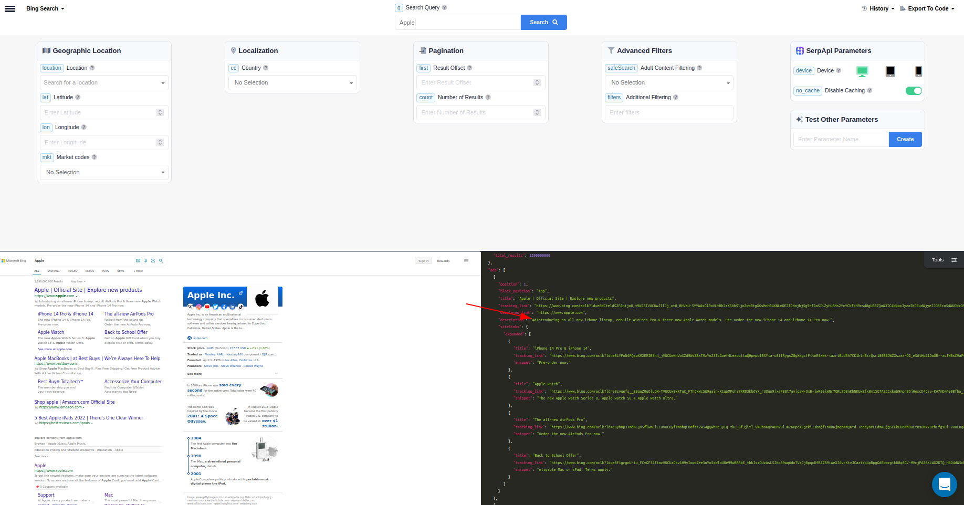Open the Bing Search engine selector menu
The height and width of the screenshot is (505, 964).
(x=45, y=8)
